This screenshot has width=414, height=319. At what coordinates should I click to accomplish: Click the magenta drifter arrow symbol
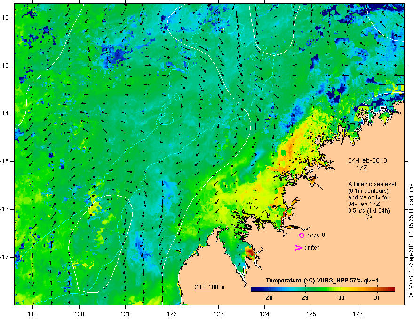[x=298, y=248]
